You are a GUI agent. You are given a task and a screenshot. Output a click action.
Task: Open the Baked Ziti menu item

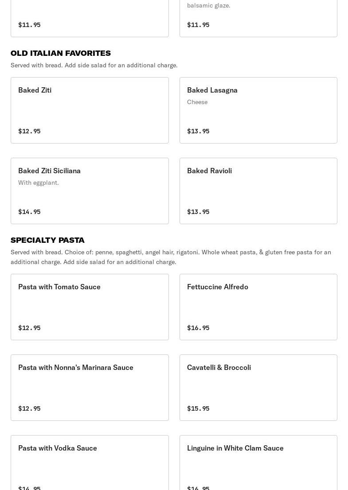pos(90,110)
